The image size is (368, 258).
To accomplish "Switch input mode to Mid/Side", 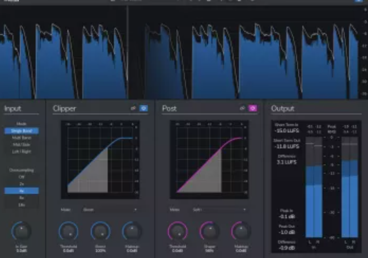I will coord(21,145).
